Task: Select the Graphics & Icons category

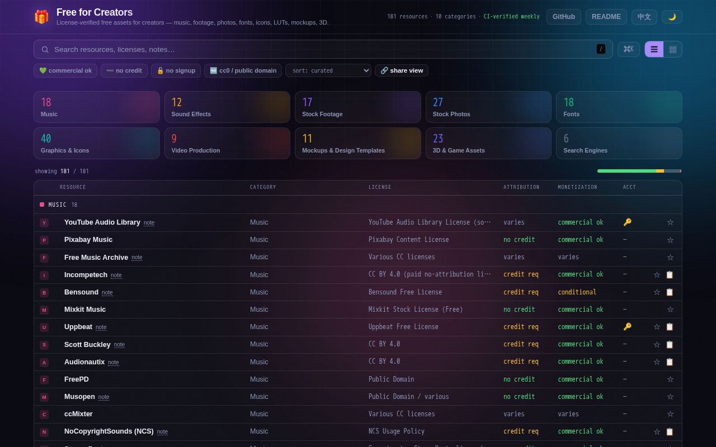Action: (x=97, y=143)
